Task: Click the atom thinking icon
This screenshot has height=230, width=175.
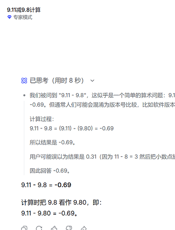Action: (x=24, y=81)
